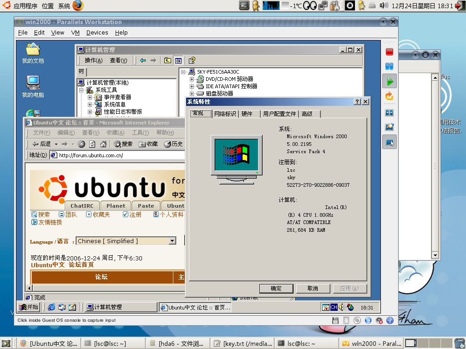The height and width of the screenshot is (349, 466).
Task: Click the 团队 link on the Ubuntu forum
Action: pos(68,214)
